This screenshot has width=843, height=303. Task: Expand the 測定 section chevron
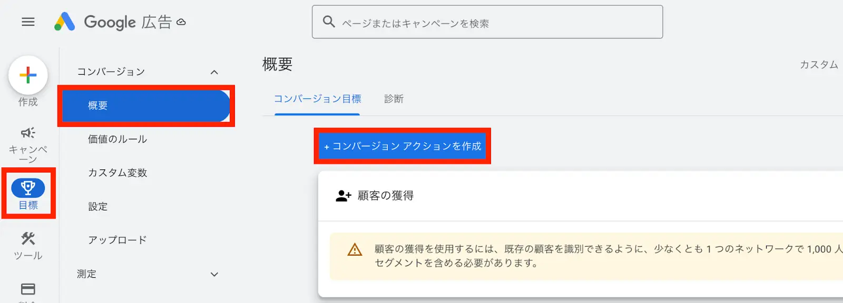[214, 274]
